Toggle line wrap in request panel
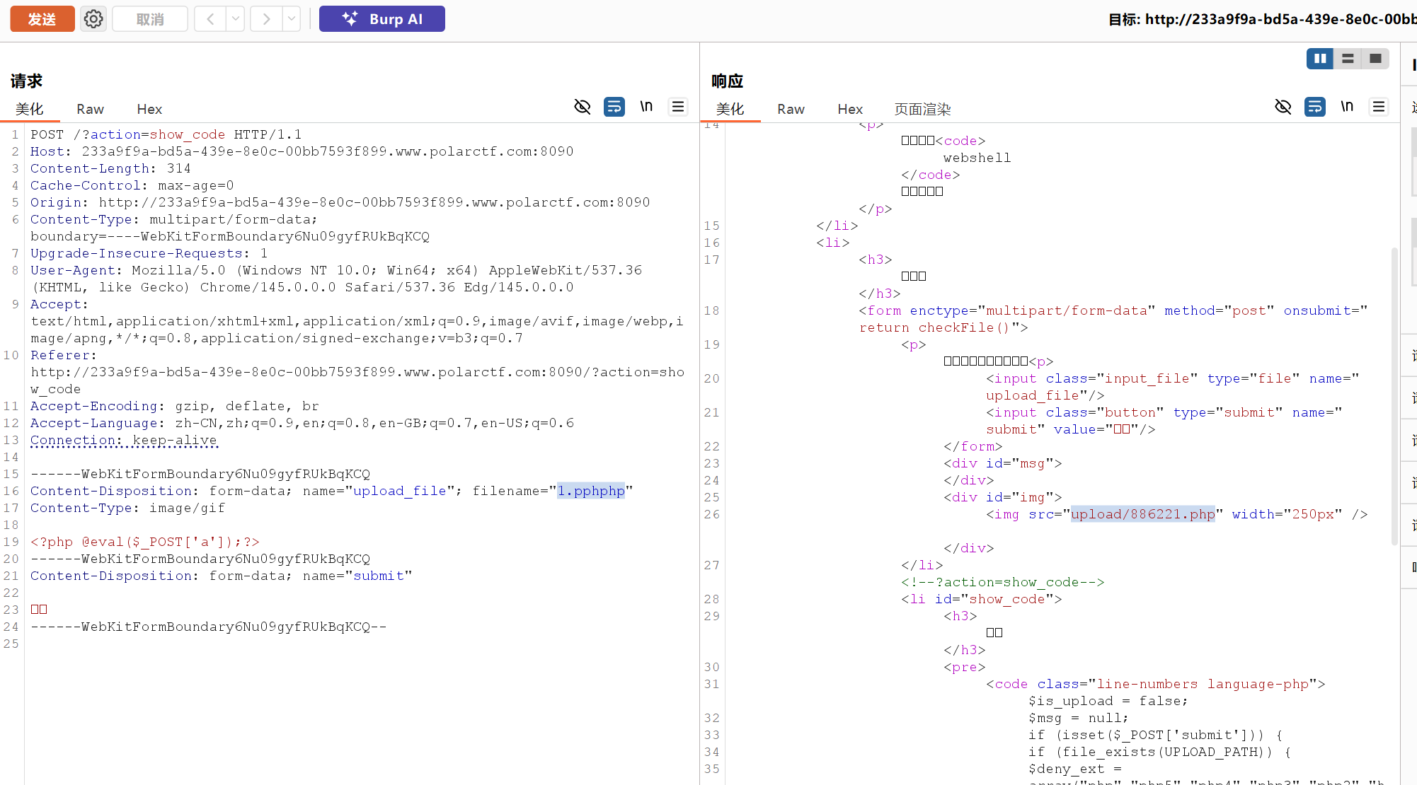1417x785 pixels. [614, 107]
